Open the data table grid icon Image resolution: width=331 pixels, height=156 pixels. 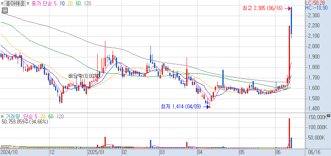click(5, 10)
